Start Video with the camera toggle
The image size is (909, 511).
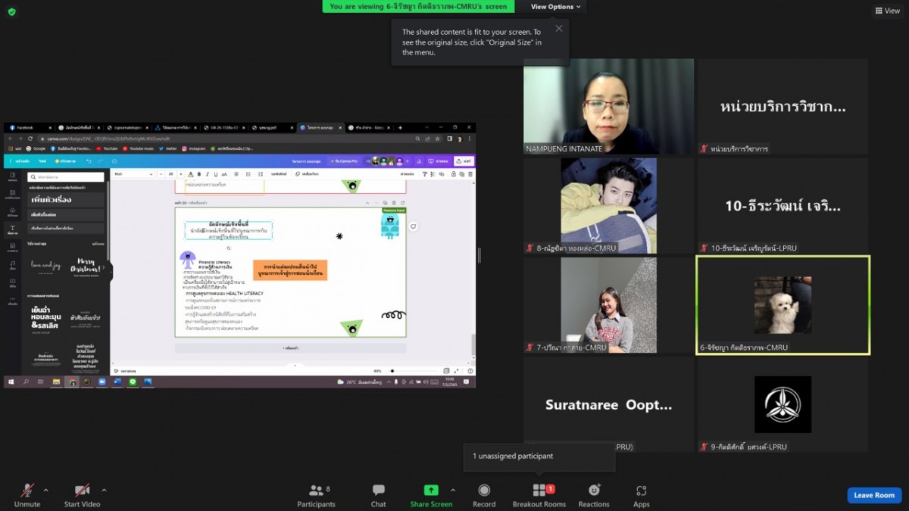click(x=82, y=495)
